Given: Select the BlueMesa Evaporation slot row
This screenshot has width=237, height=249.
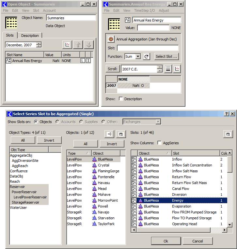Looking at the screenshot, I should (x=179, y=206).
